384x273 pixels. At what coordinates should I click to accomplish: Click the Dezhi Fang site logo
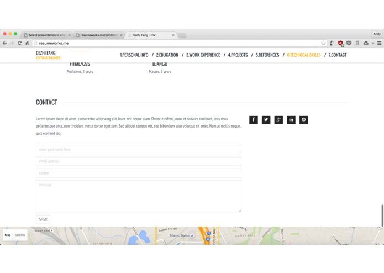coord(48,55)
